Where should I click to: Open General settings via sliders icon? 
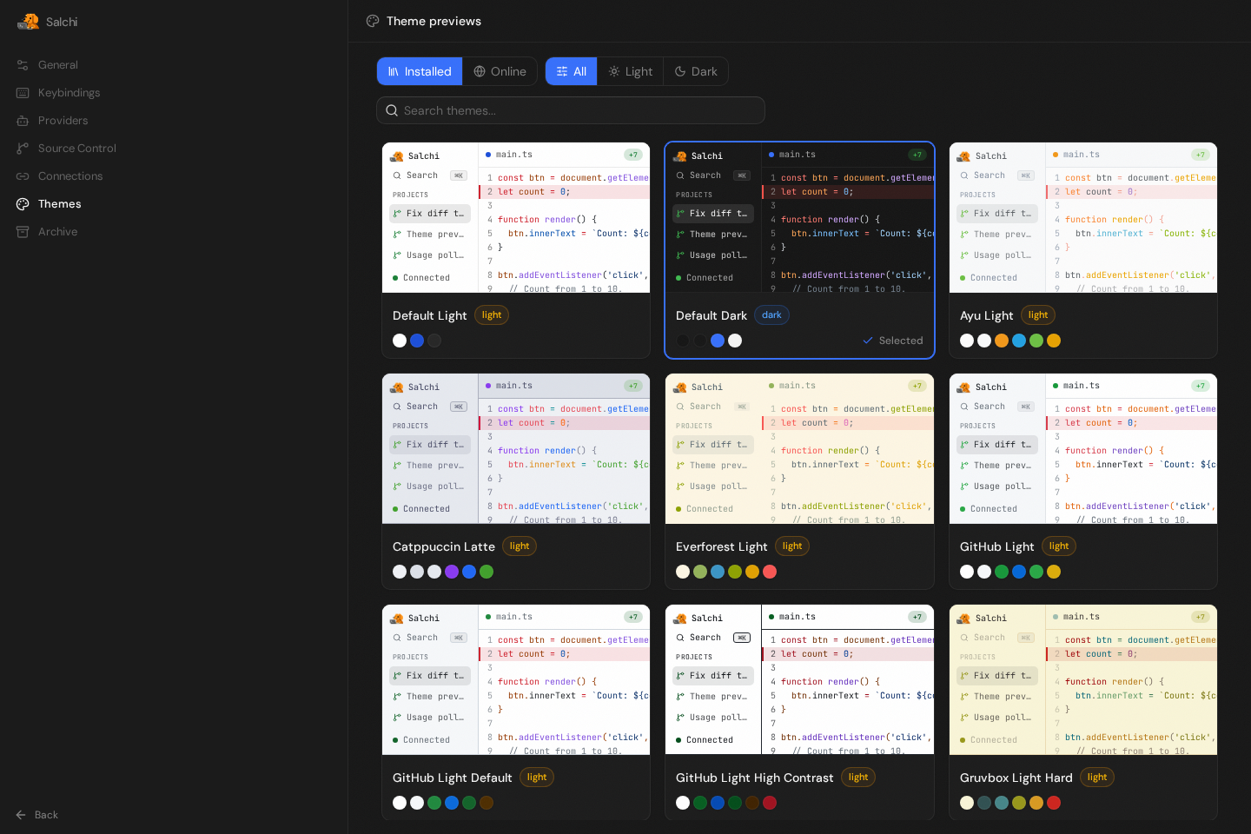(23, 65)
